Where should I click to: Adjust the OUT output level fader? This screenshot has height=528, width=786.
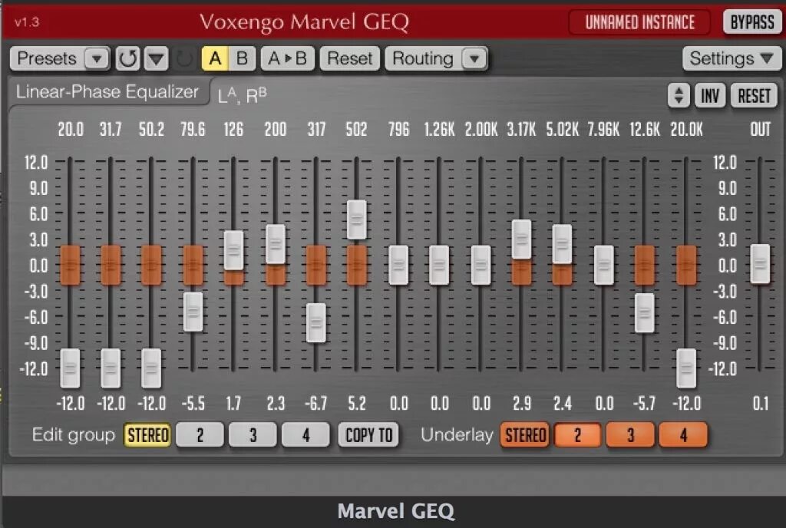[x=760, y=262]
